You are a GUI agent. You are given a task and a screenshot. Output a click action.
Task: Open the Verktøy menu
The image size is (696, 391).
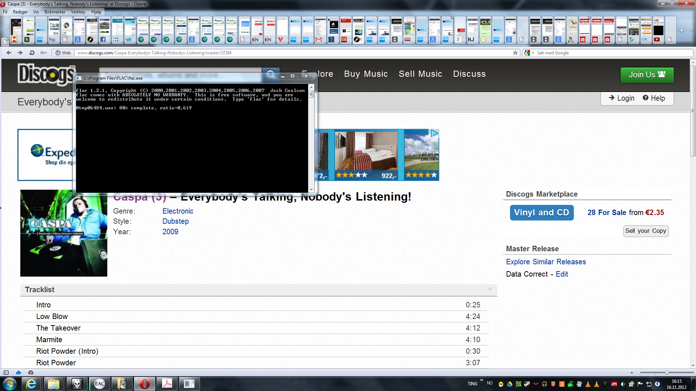[x=78, y=12]
